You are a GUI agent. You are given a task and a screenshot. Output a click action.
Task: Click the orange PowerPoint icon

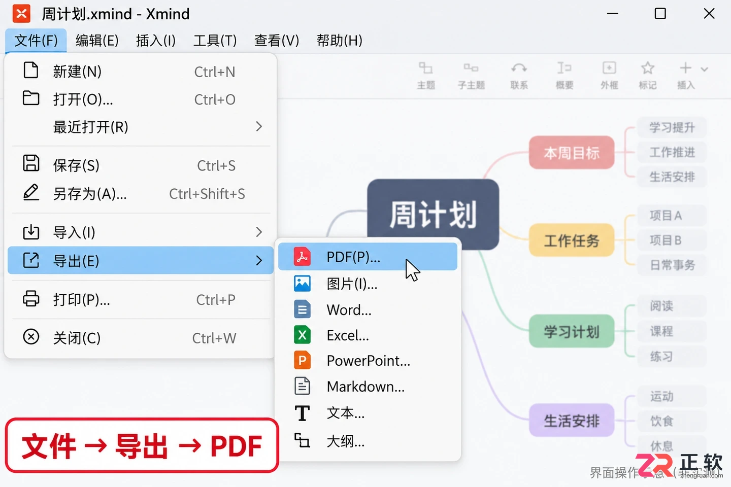click(x=303, y=361)
